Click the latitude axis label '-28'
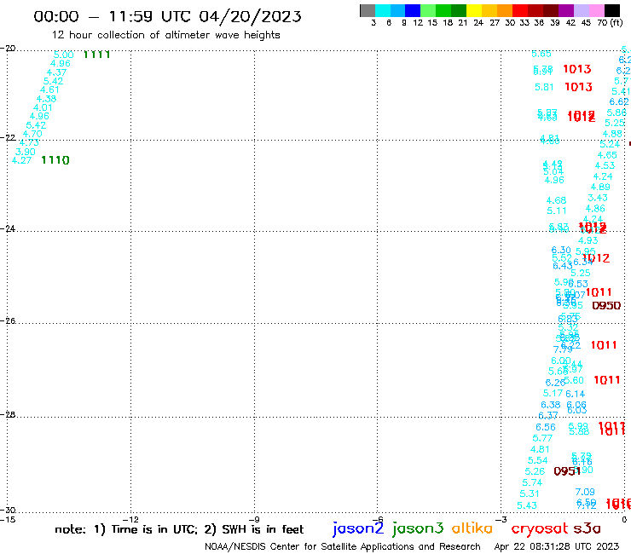This screenshot has width=631, height=554. 8,414
